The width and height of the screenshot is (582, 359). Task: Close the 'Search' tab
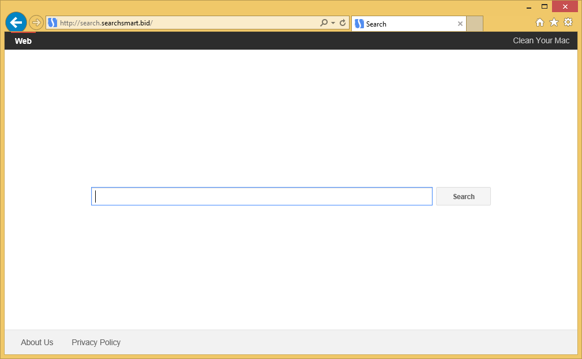(460, 24)
